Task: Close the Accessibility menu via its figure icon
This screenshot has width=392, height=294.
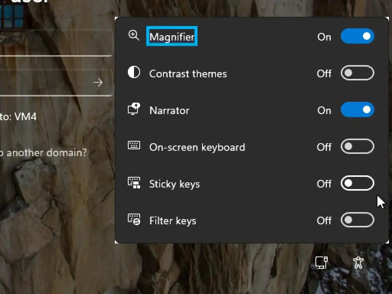Action: tap(358, 262)
